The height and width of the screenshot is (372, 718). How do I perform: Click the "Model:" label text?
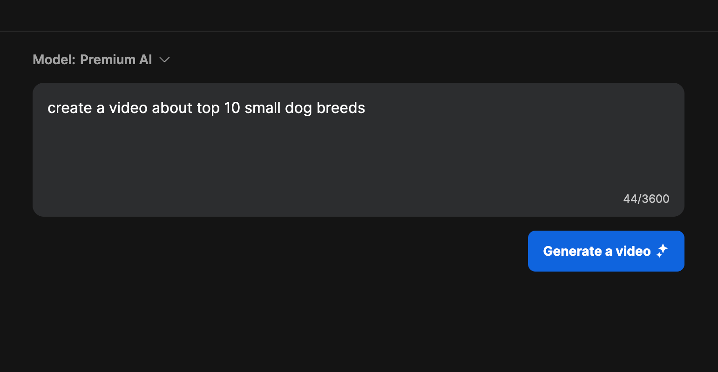coord(54,60)
